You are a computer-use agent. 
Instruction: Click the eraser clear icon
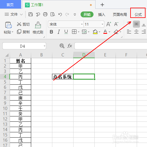tap(116, 32)
